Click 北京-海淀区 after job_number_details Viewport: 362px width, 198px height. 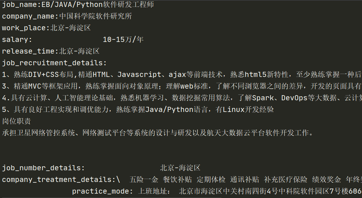click(x=180, y=168)
